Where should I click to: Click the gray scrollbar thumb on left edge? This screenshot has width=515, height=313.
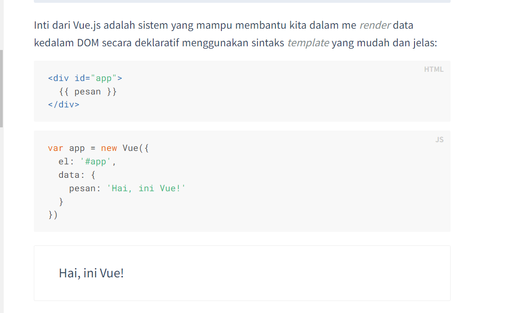tap(1, 88)
